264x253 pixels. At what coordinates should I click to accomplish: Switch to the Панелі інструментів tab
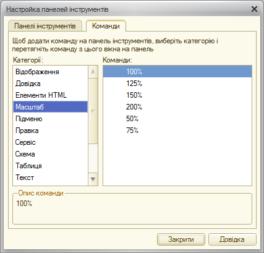[45, 26]
